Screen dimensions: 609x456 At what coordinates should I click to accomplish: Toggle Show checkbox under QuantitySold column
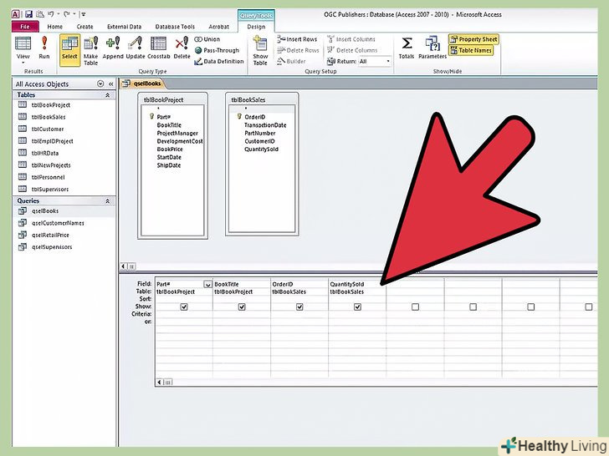pos(357,307)
